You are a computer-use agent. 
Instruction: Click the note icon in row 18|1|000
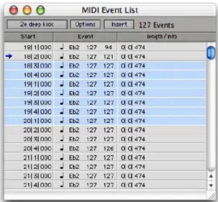pos(62,47)
